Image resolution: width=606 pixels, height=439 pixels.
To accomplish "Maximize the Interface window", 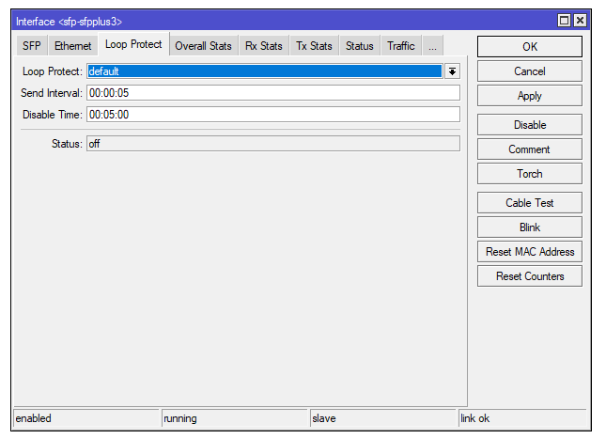I will click(564, 20).
